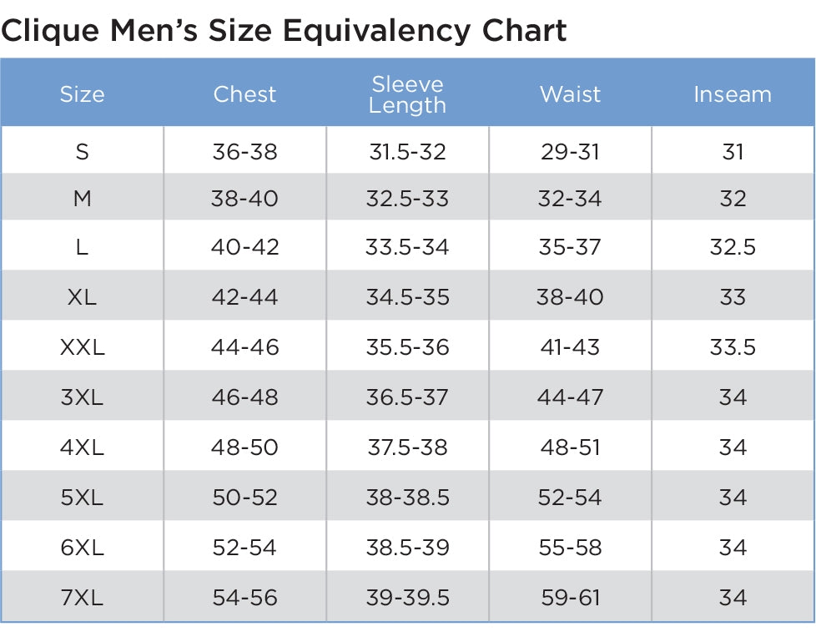Select the Size column header
816x642 pixels.
82,94
